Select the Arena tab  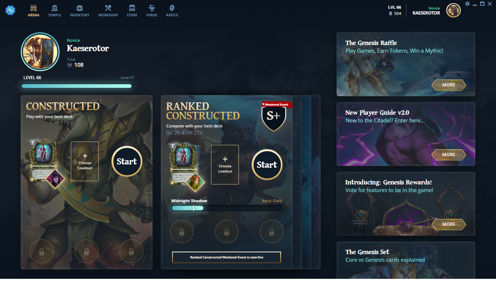click(33, 11)
